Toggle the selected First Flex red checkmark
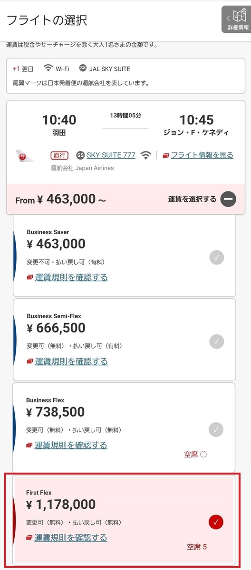This screenshot has width=251, height=570. [x=216, y=522]
